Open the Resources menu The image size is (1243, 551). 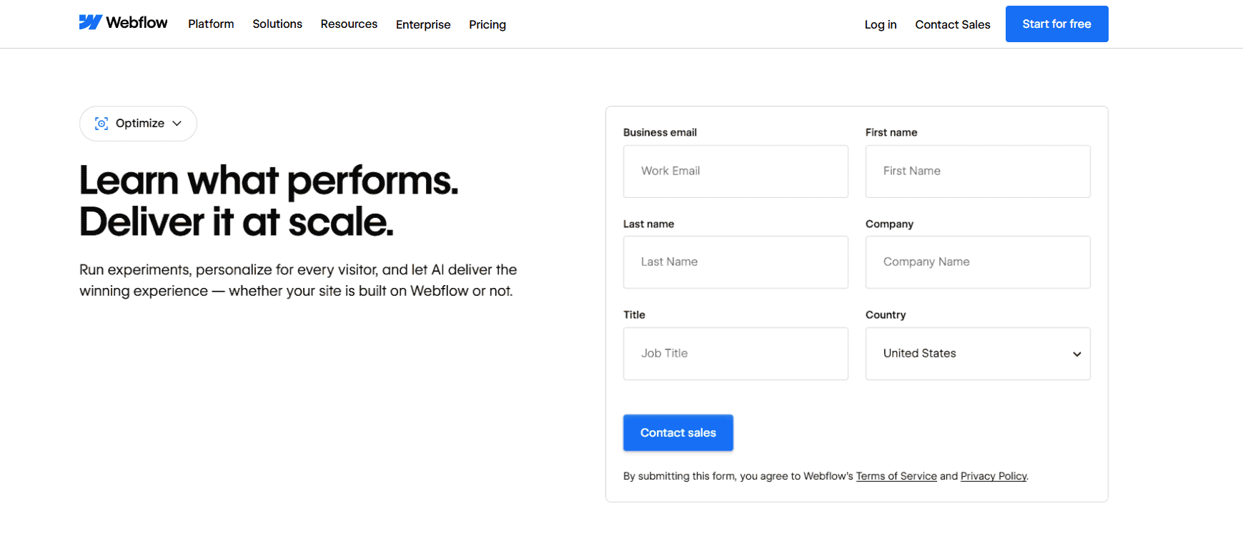coord(349,24)
